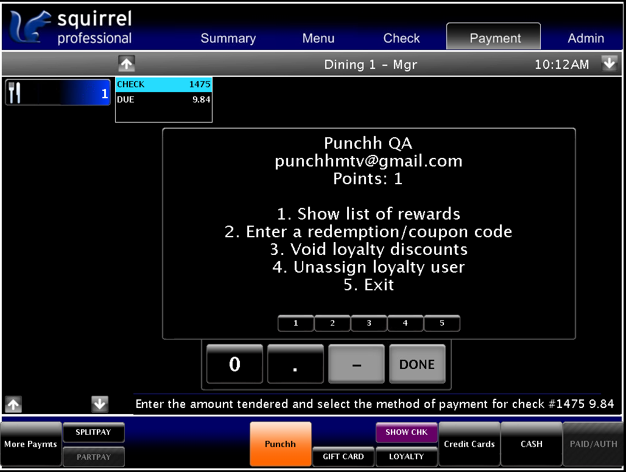Click the DUE 9.84 row
The image size is (626, 472).
[164, 99]
